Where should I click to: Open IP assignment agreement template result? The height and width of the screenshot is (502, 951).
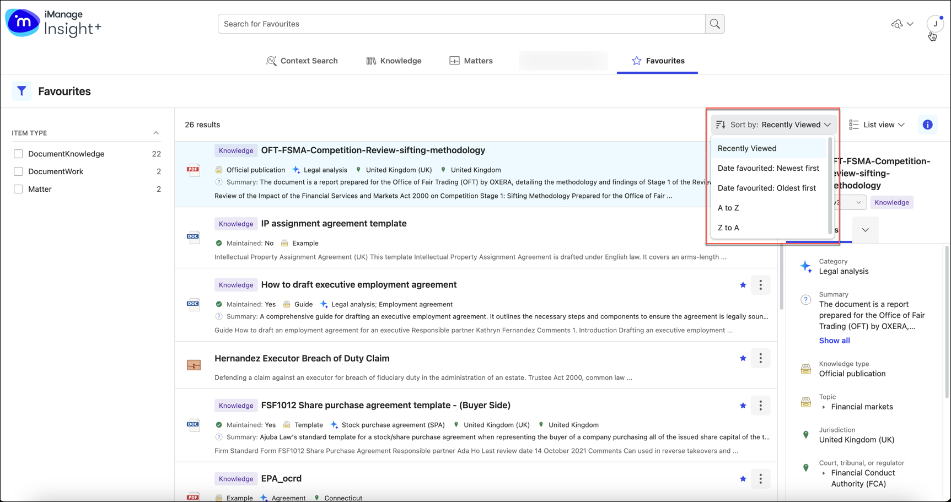pos(334,223)
